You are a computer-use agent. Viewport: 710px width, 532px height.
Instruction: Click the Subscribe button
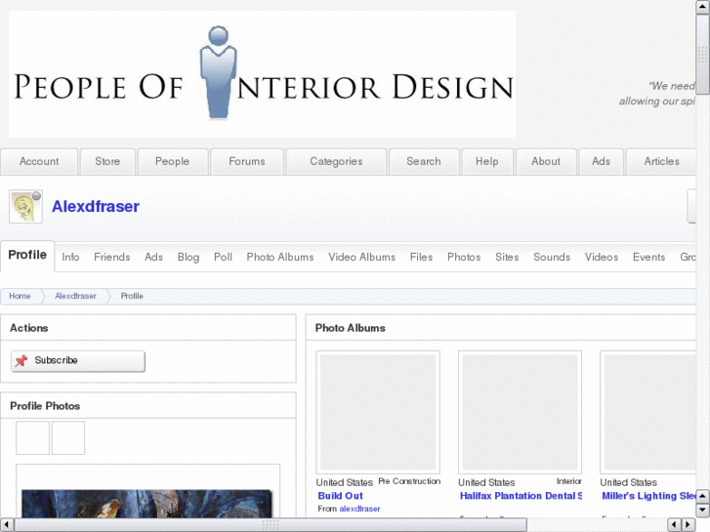tap(78, 361)
